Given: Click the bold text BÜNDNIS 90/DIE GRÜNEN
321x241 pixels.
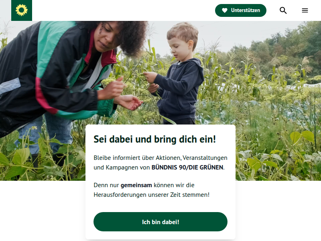Looking at the screenshot, I should pos(187,167).
